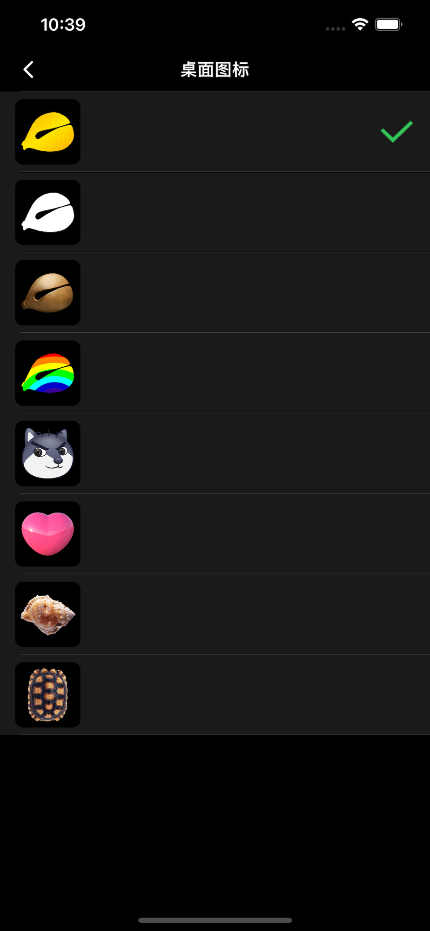Pick the conch seashell icon
The image size is (430, 931).
[x=48, y=614]
